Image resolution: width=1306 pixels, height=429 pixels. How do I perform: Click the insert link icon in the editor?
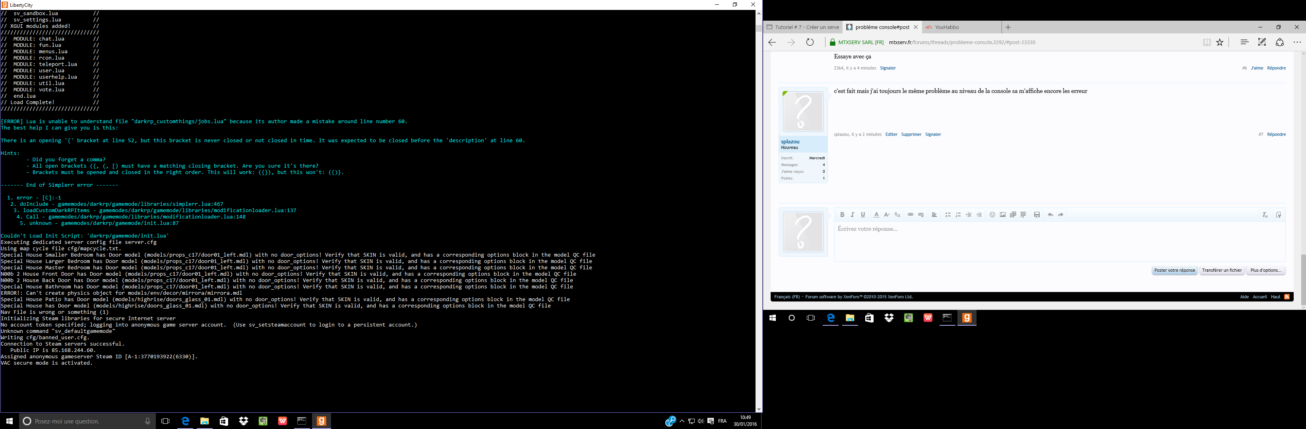911,215
